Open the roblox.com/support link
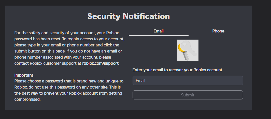 (x=101, y=63)
